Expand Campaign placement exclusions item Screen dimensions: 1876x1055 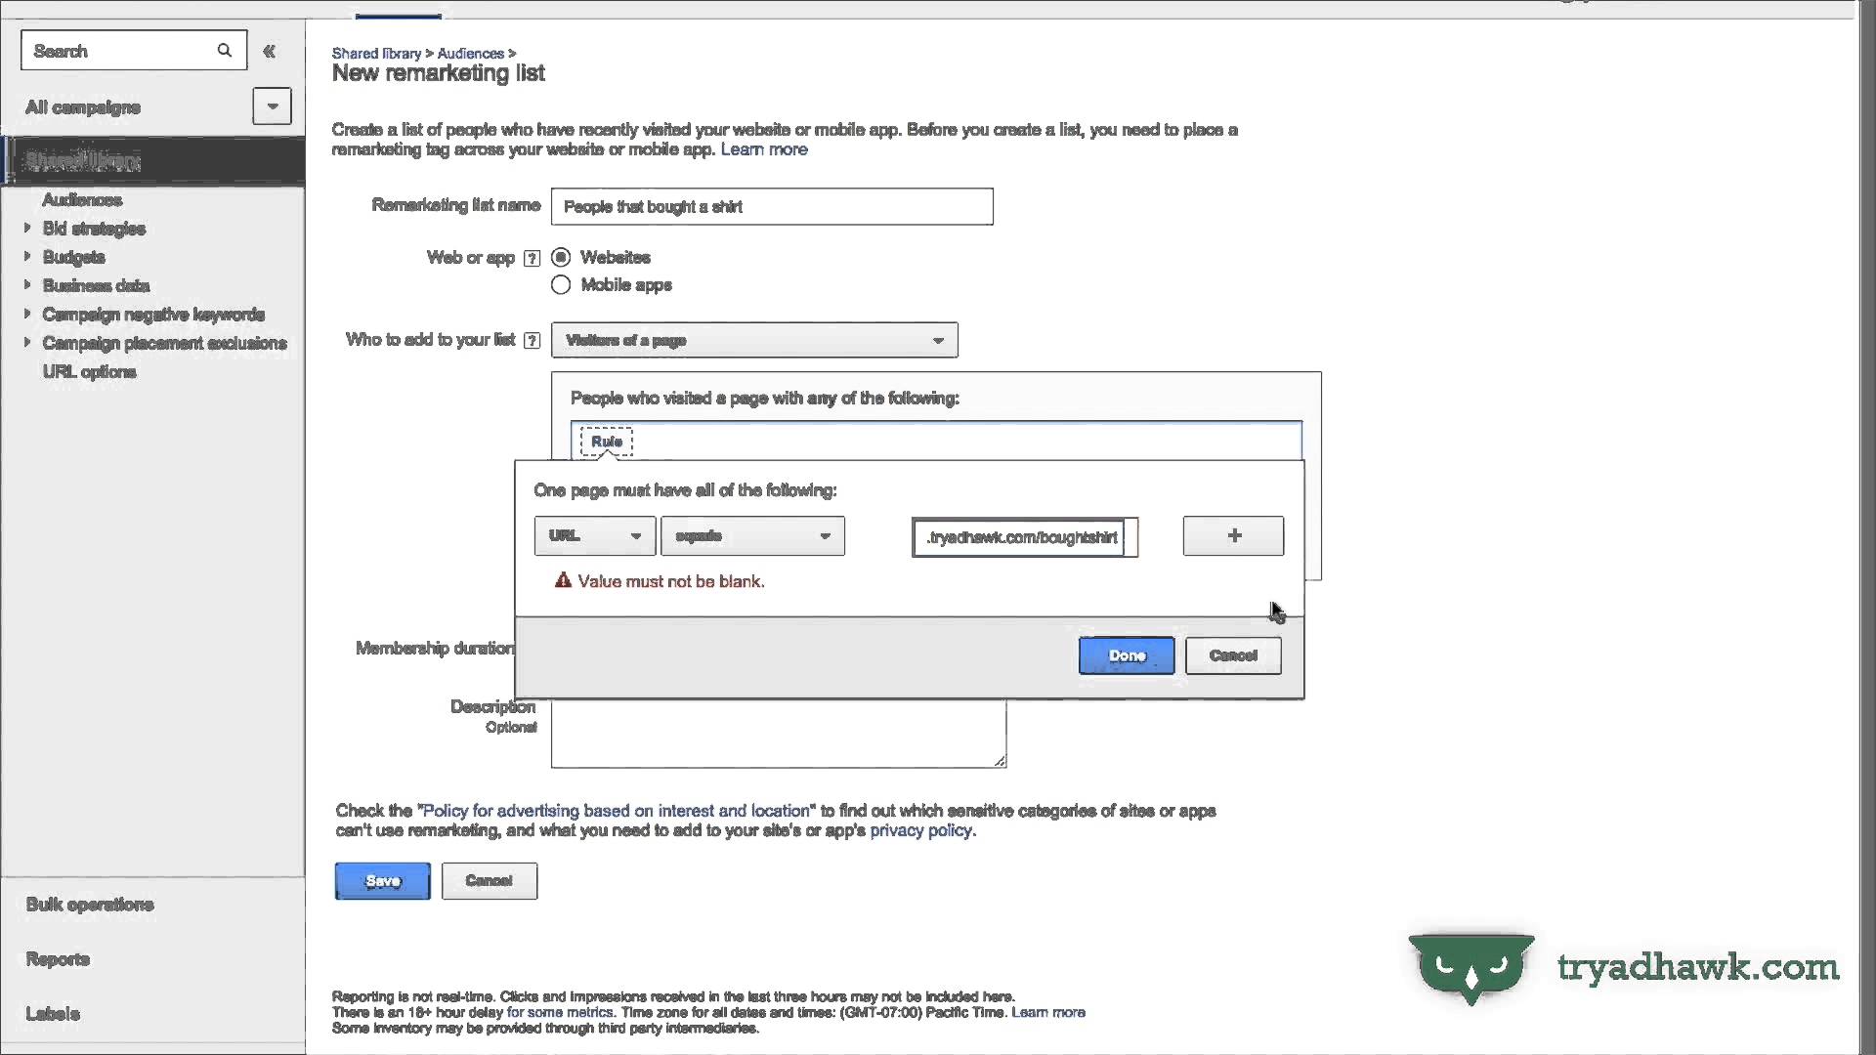tap(27, 343)
